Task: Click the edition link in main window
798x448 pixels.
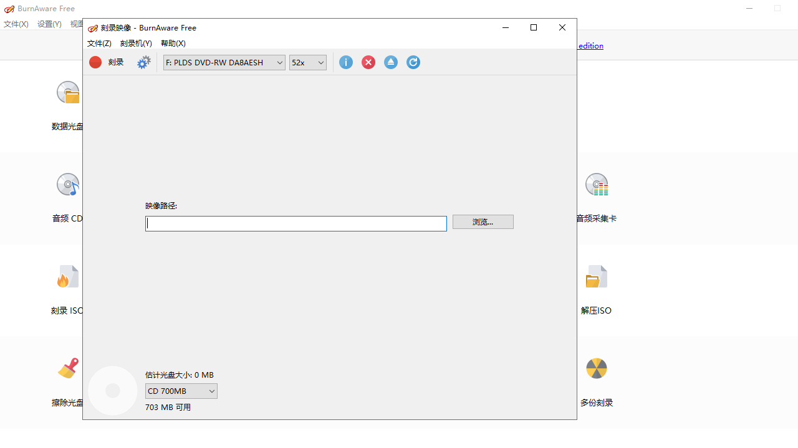Action: [590, 45]
